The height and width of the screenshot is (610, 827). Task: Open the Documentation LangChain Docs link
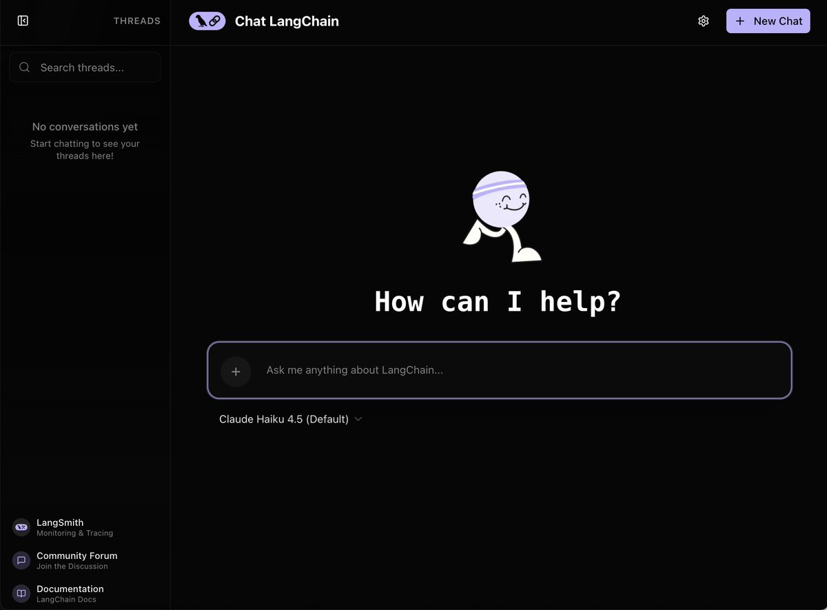[70, 593]
